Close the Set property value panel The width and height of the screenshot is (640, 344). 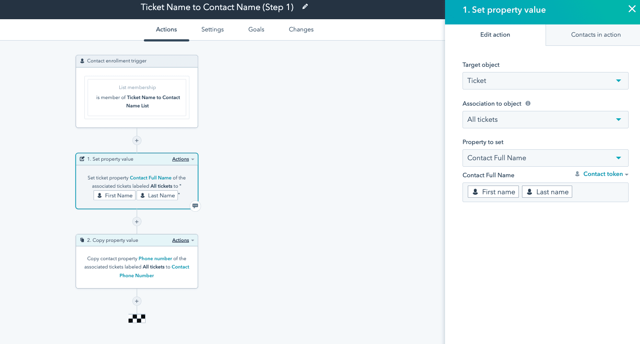pyautogui.click(x=632, y=9)
